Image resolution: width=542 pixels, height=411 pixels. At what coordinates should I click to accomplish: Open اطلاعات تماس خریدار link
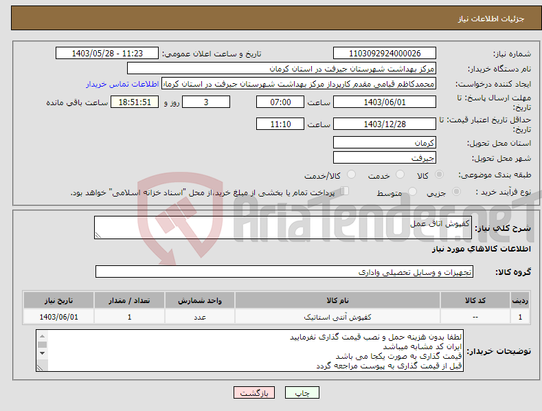pos(122,84)
